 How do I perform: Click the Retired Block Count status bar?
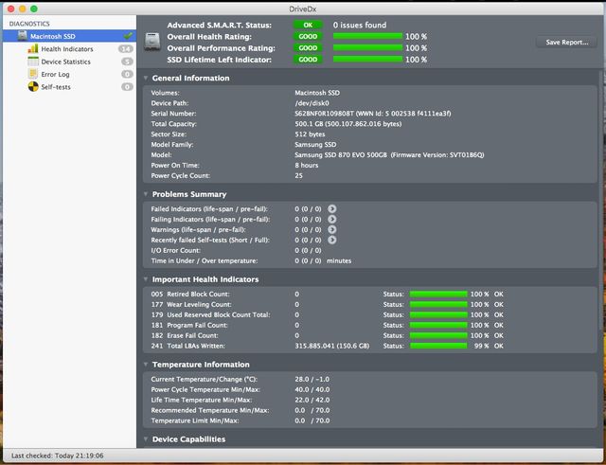point(438,295)
